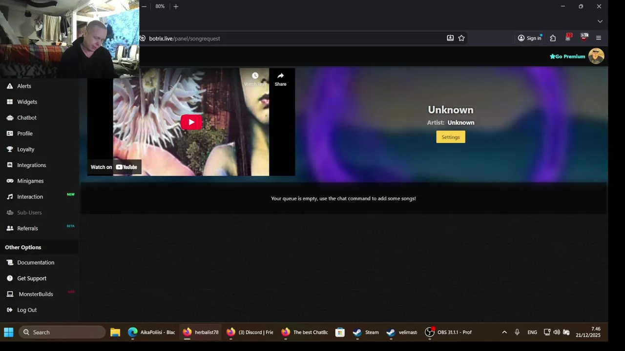Screen dimensions: 625x351
Task: Open Microsoft Store from taskbar
Action: 340,332
